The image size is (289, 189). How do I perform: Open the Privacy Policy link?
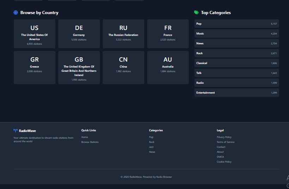(224, 137)
